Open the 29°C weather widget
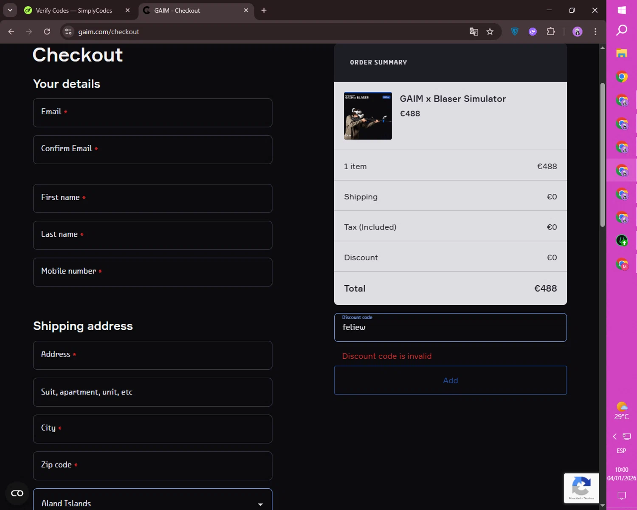 [x=622, y=411]
